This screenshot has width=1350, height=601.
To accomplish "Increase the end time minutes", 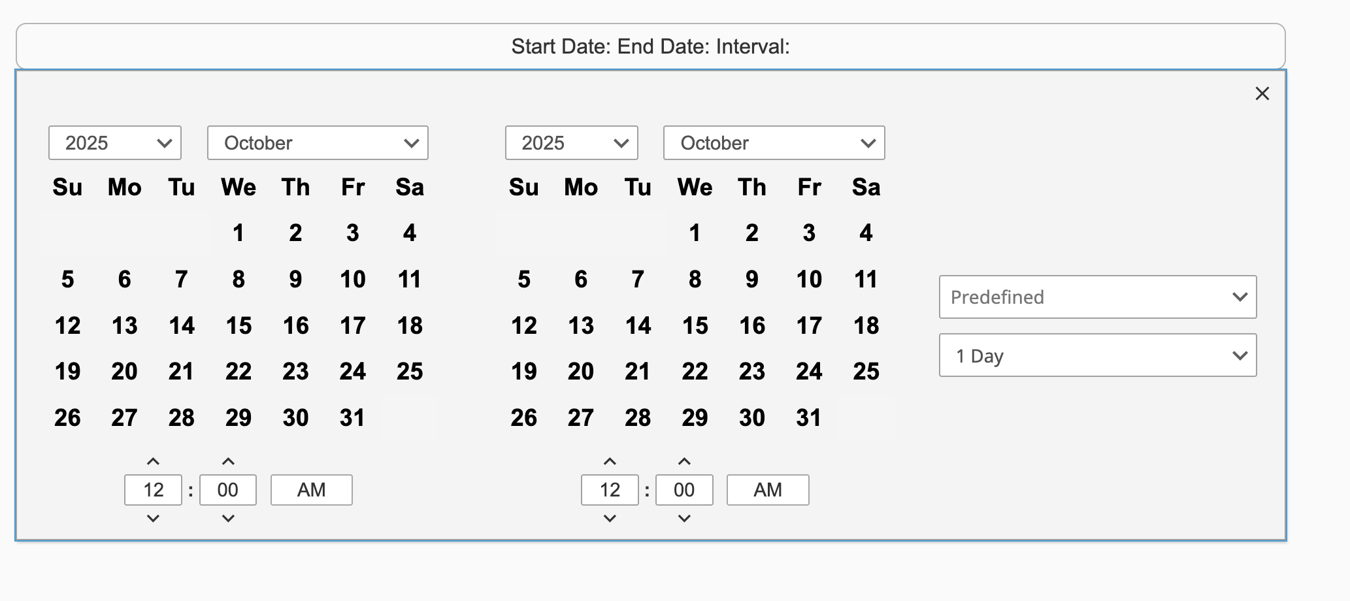I will [x=684, y=462].
